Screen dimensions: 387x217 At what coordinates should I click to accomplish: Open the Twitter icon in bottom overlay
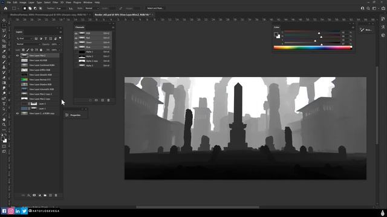pyautogui.click(x=24, y=211)
